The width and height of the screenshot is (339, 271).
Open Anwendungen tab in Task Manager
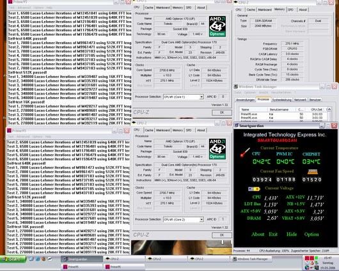click(245, 100)
